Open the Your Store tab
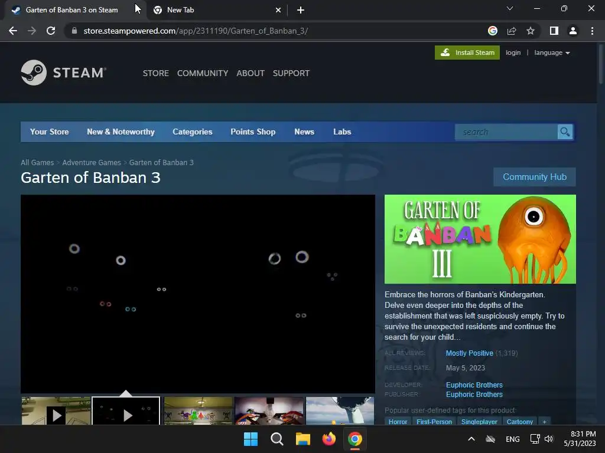This screenshot has width=605, height=453. tap(50, 132)
